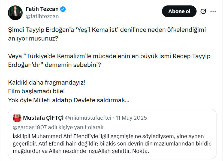Open Mustafa ÇİFTÇİ's name in quoted tweet
Screen dimensions: 223x161
(43, 118)
